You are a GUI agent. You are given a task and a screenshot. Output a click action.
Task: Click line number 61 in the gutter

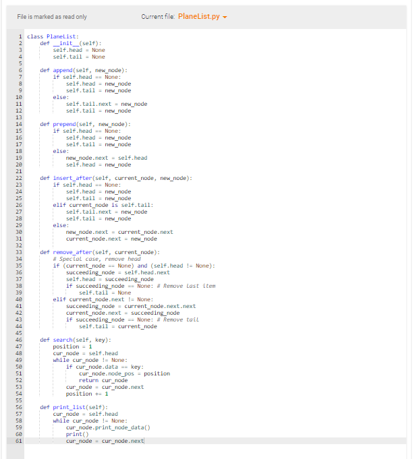coord(19,440)
